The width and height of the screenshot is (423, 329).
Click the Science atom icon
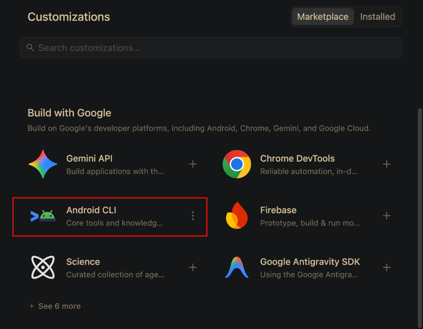[43, 267]
